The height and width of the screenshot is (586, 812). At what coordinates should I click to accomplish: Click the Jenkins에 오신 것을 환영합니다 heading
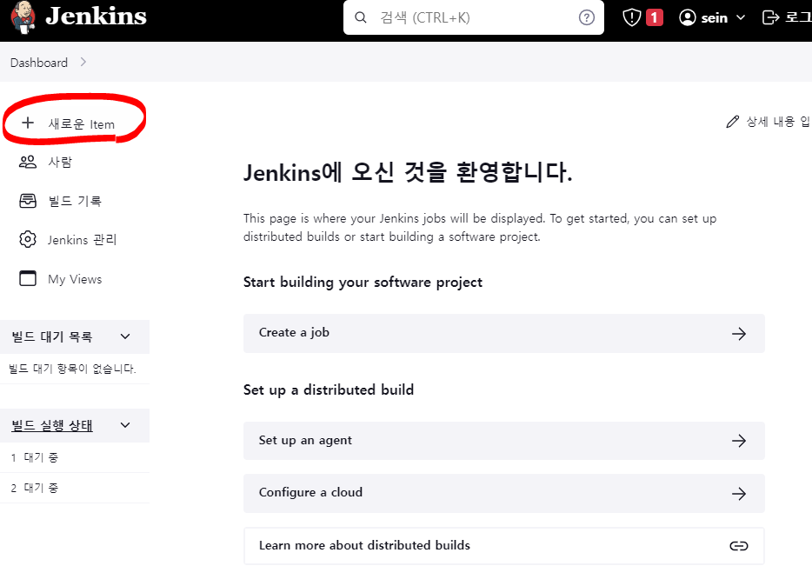point(408,172)
